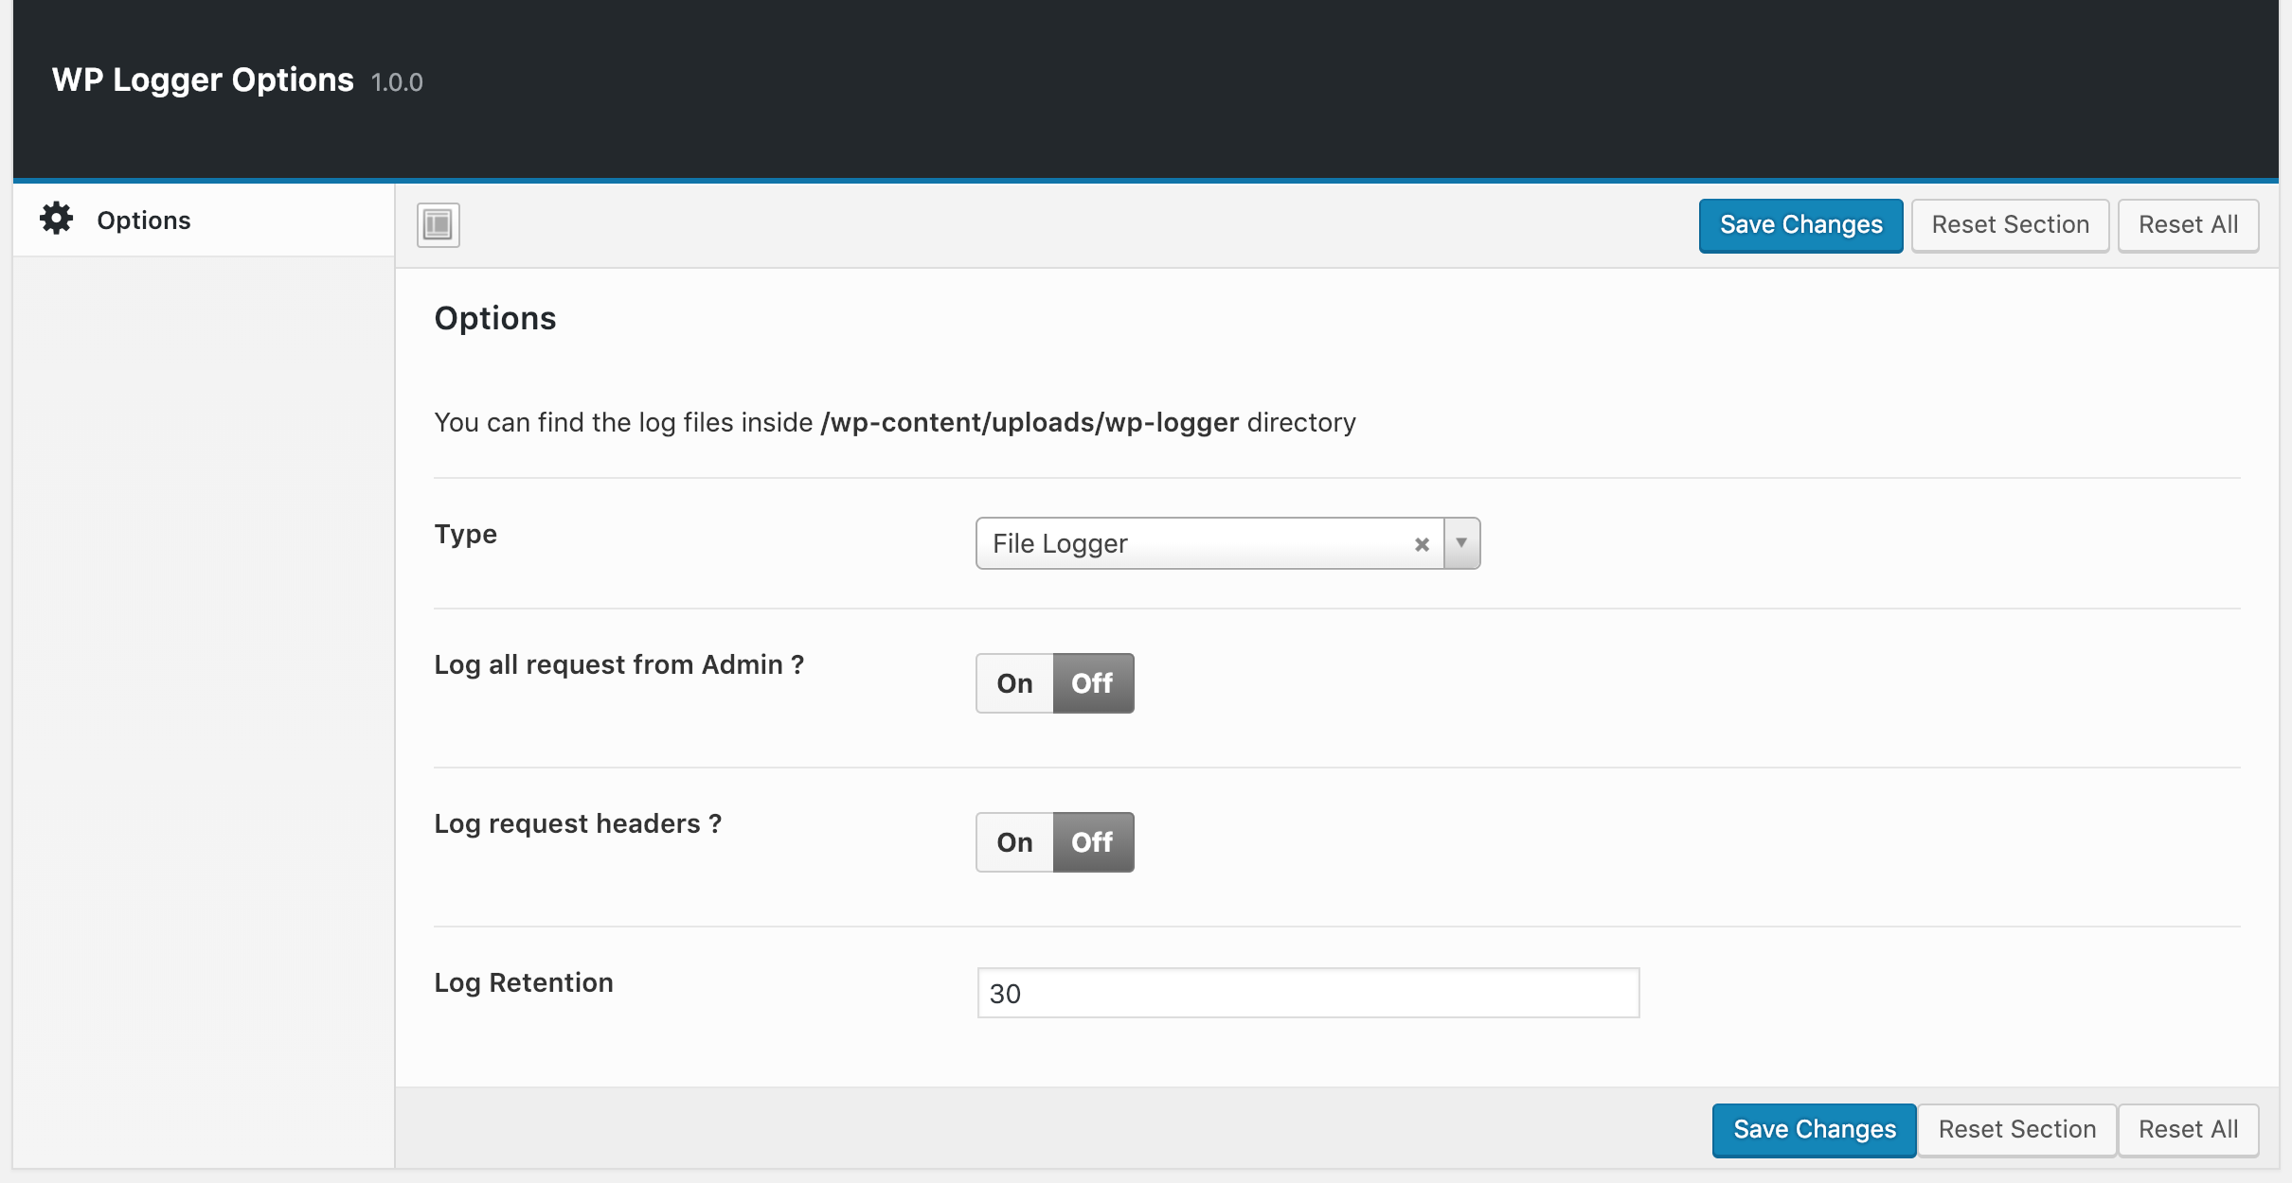Turn Off logging all Admin requests
This screenshot has height=1183, width=2292.
click(1093, 683)
